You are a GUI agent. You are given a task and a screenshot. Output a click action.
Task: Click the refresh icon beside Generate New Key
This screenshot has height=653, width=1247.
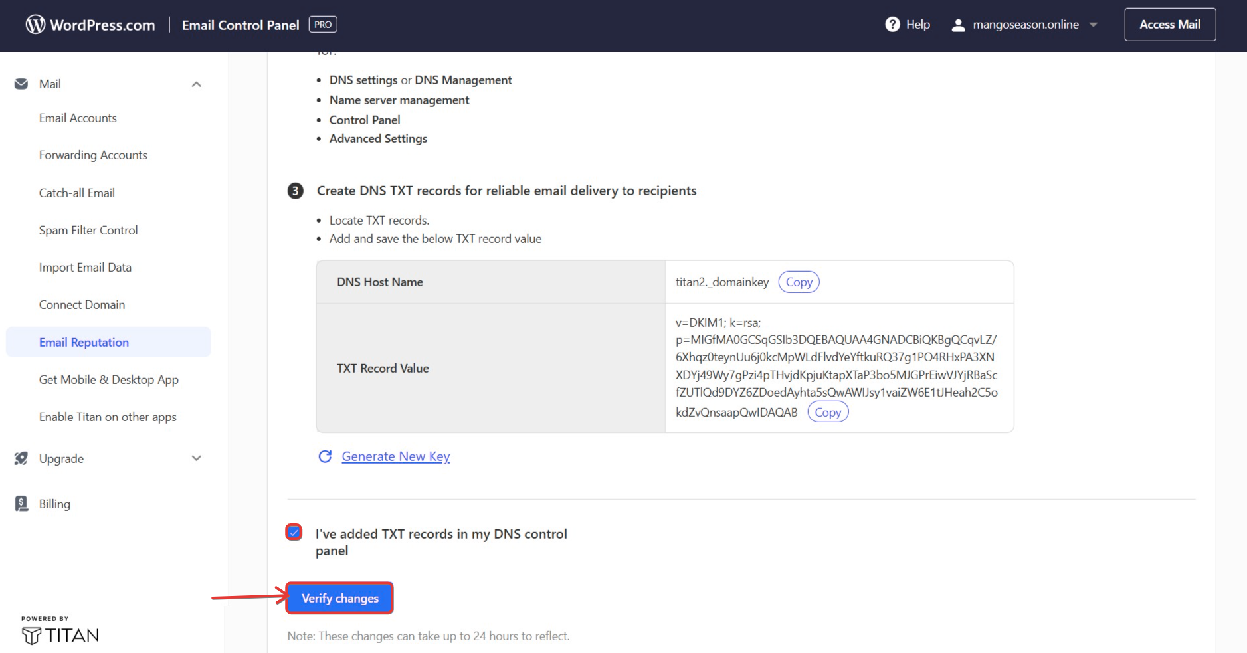pos(325,456)
